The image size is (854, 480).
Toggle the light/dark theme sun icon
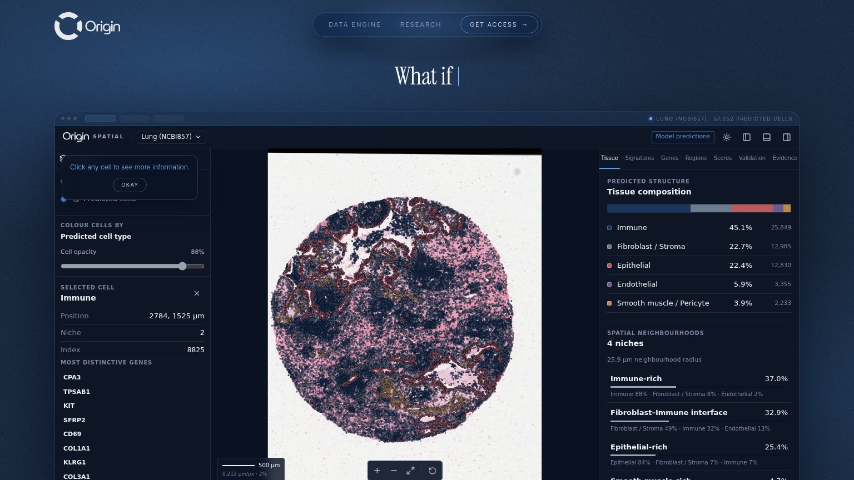click(x=727, y=137)
